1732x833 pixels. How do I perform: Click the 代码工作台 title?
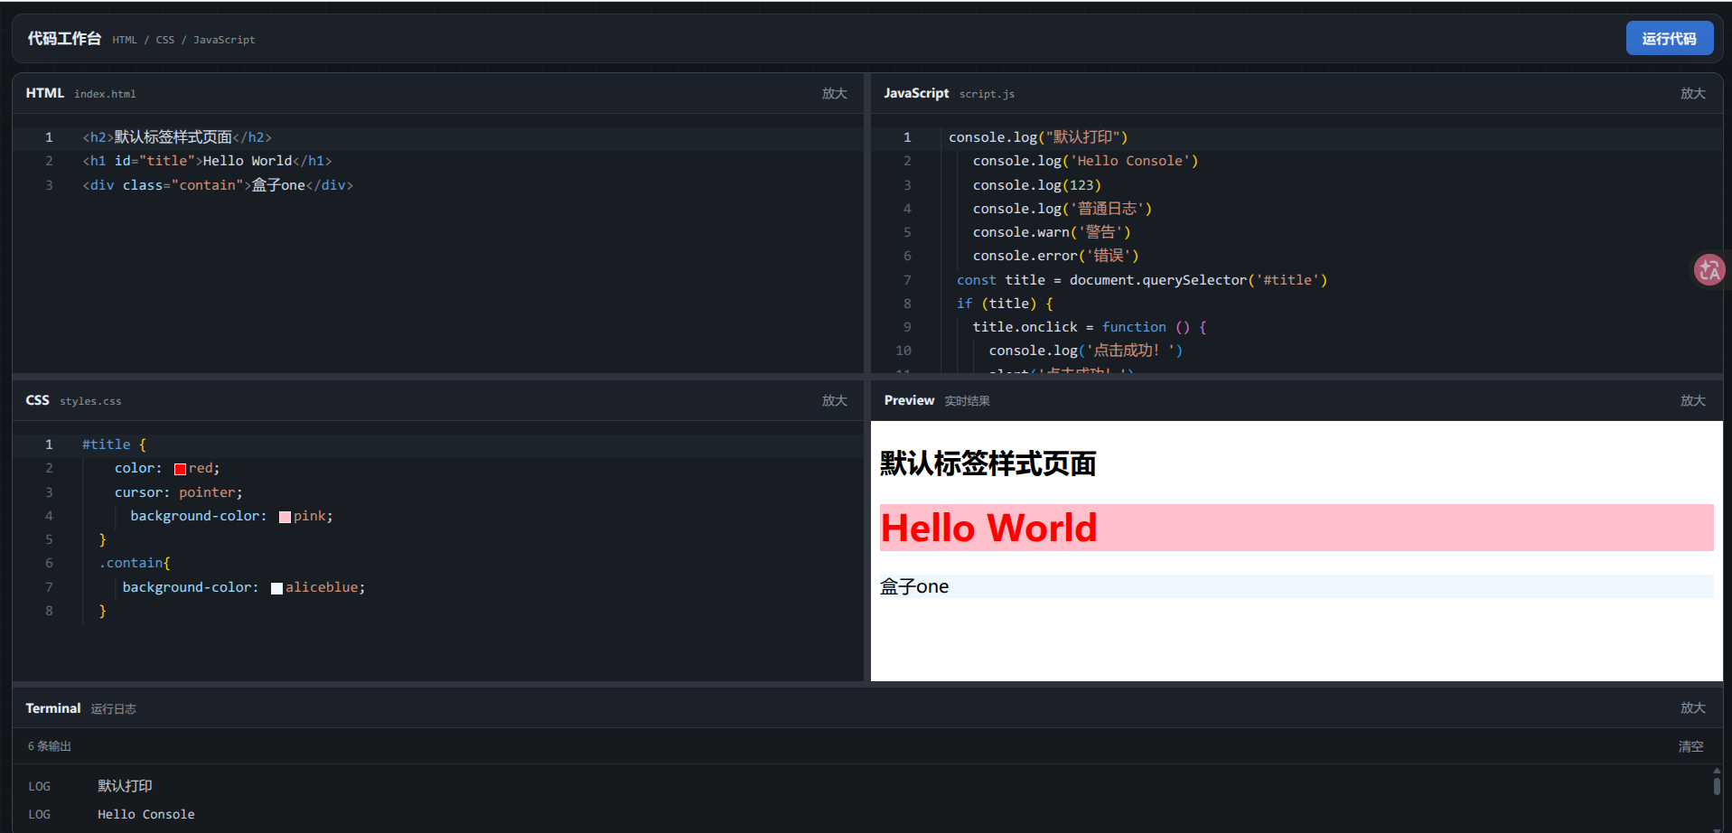pos(64,38)
